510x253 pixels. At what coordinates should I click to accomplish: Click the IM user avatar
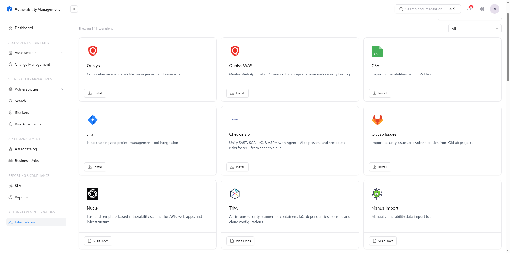tap(494, 9)
